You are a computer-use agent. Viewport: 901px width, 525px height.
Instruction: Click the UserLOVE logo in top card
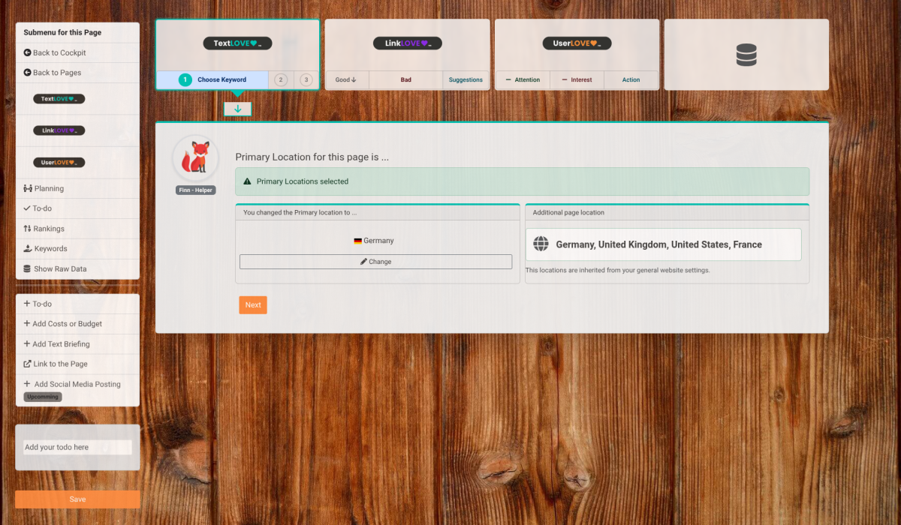[577, 43]
